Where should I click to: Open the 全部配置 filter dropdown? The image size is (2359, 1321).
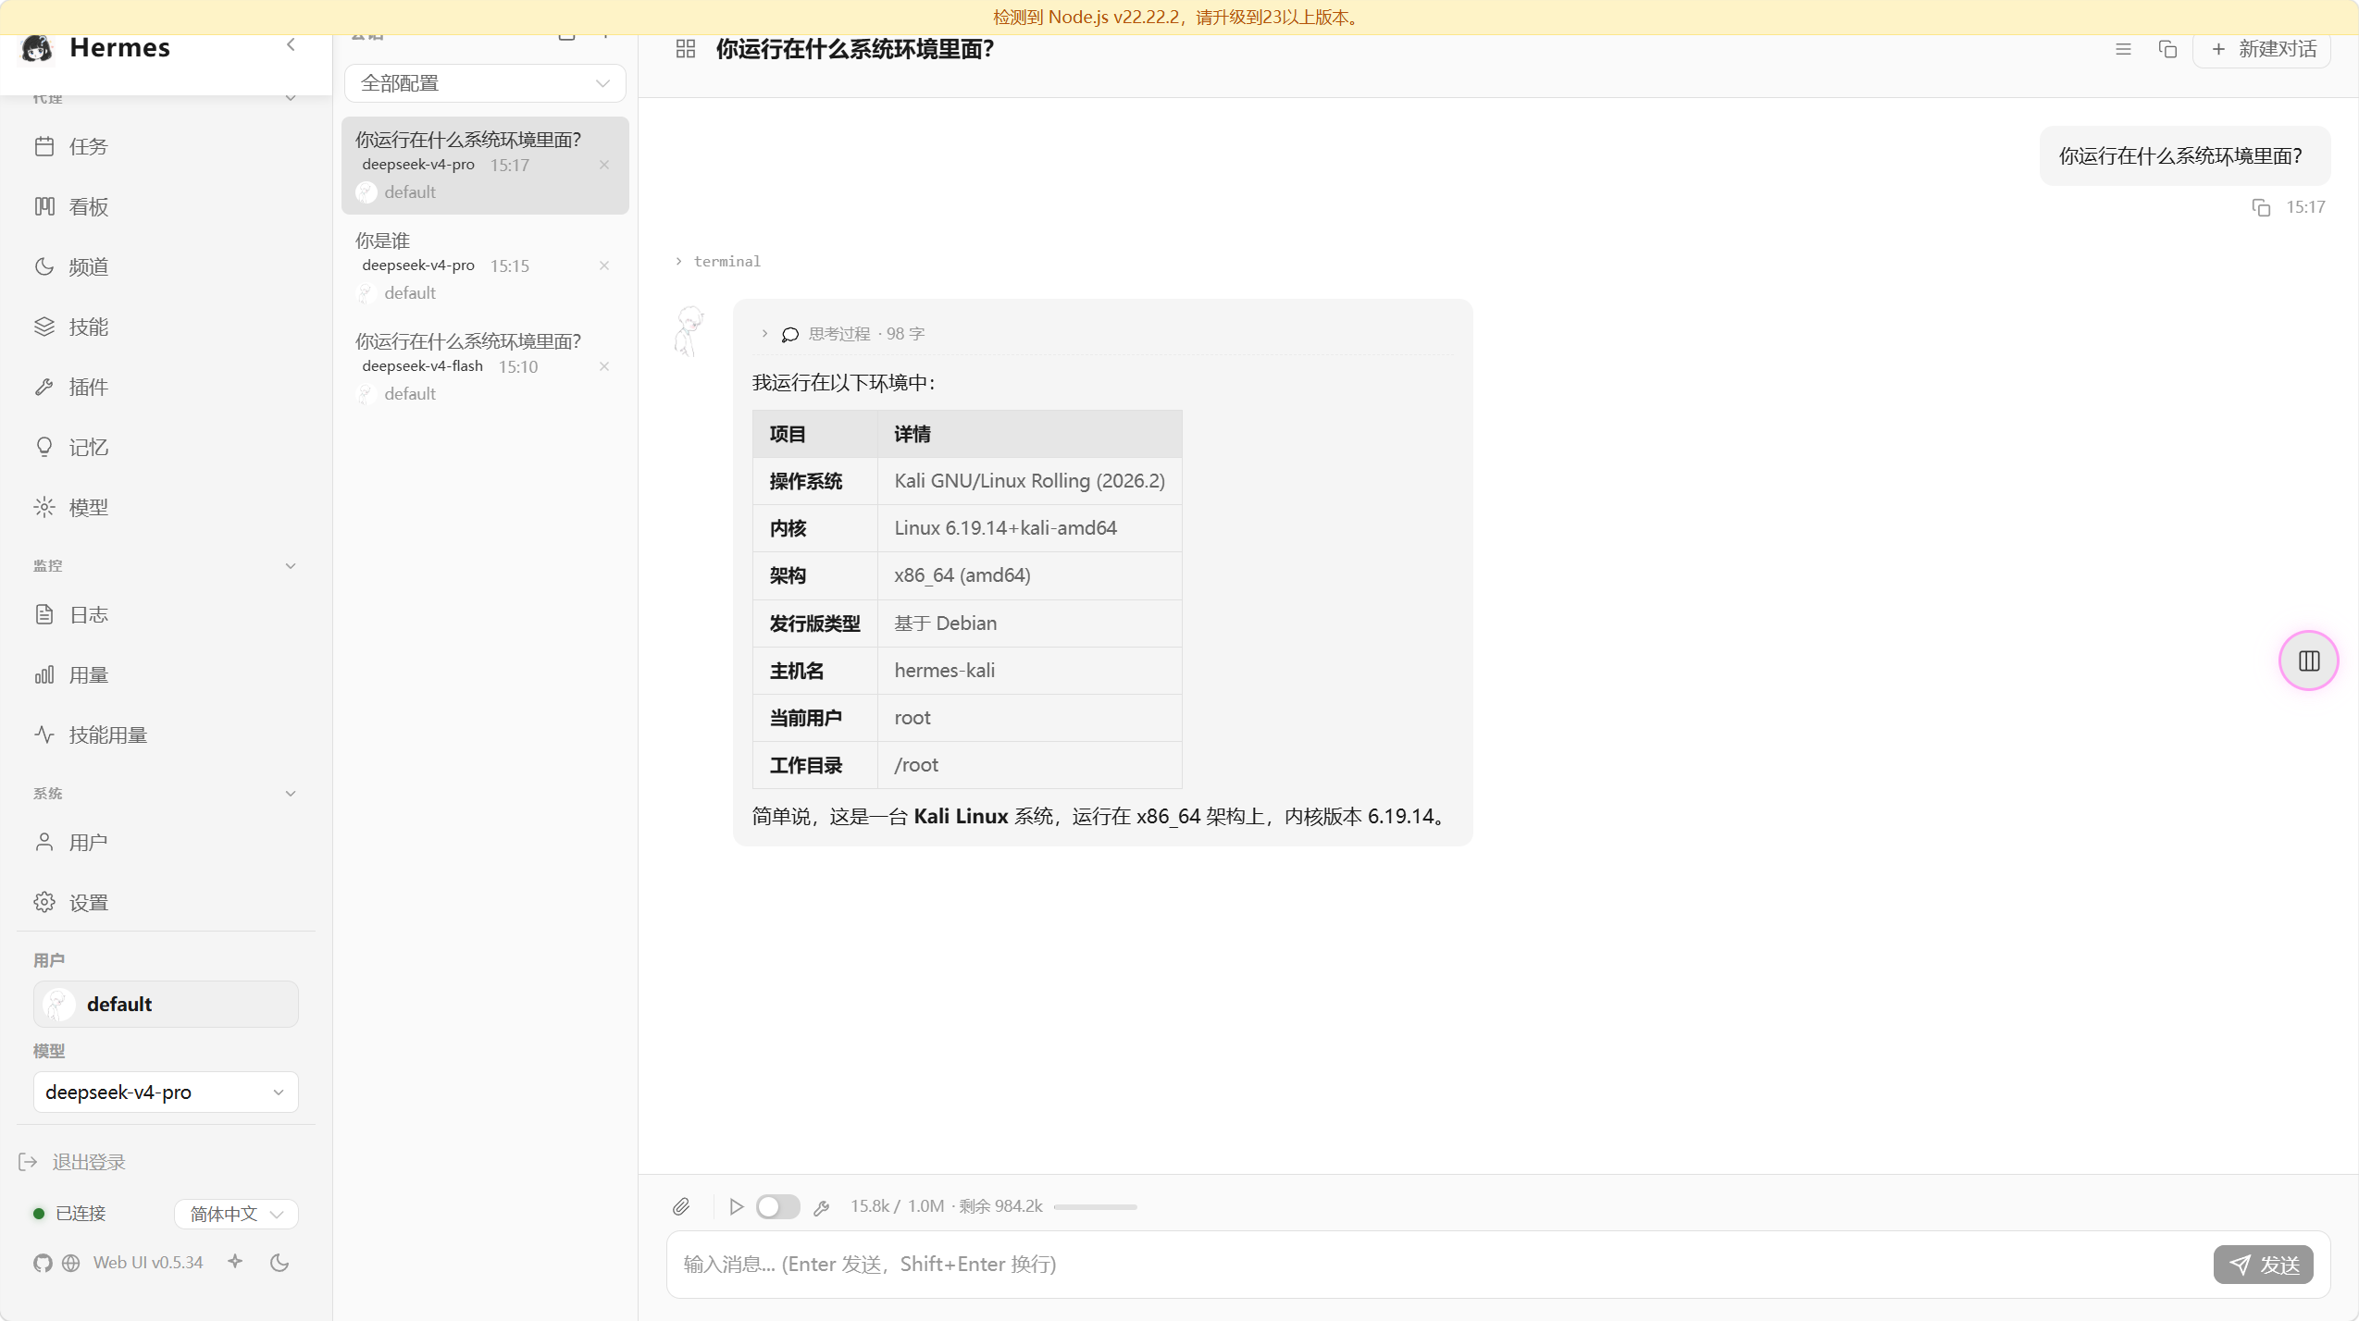pyautogui.click(x=485, y=83)
